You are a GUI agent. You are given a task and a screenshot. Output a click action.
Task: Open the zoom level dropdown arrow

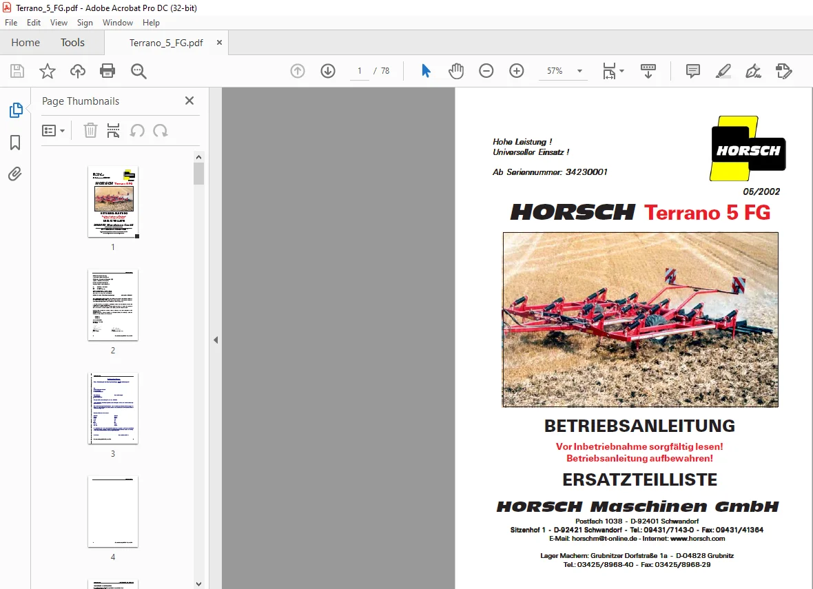point(579,71)
